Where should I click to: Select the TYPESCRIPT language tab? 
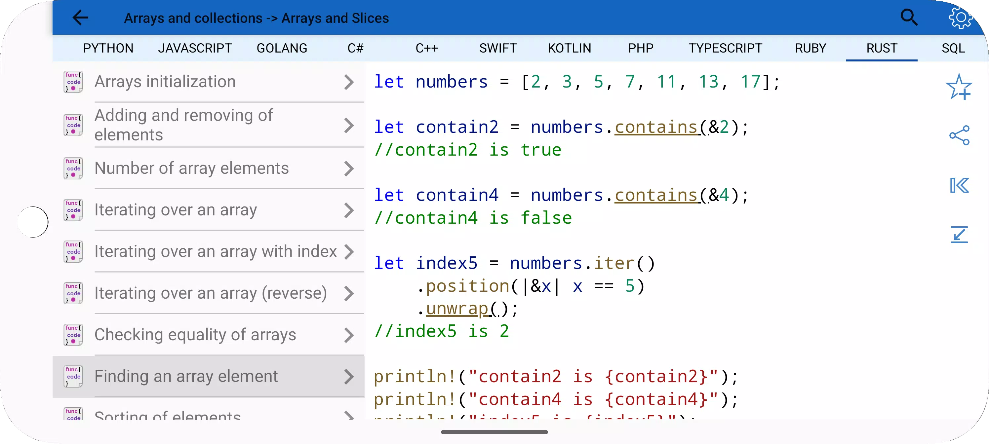(x=725, y=48)
